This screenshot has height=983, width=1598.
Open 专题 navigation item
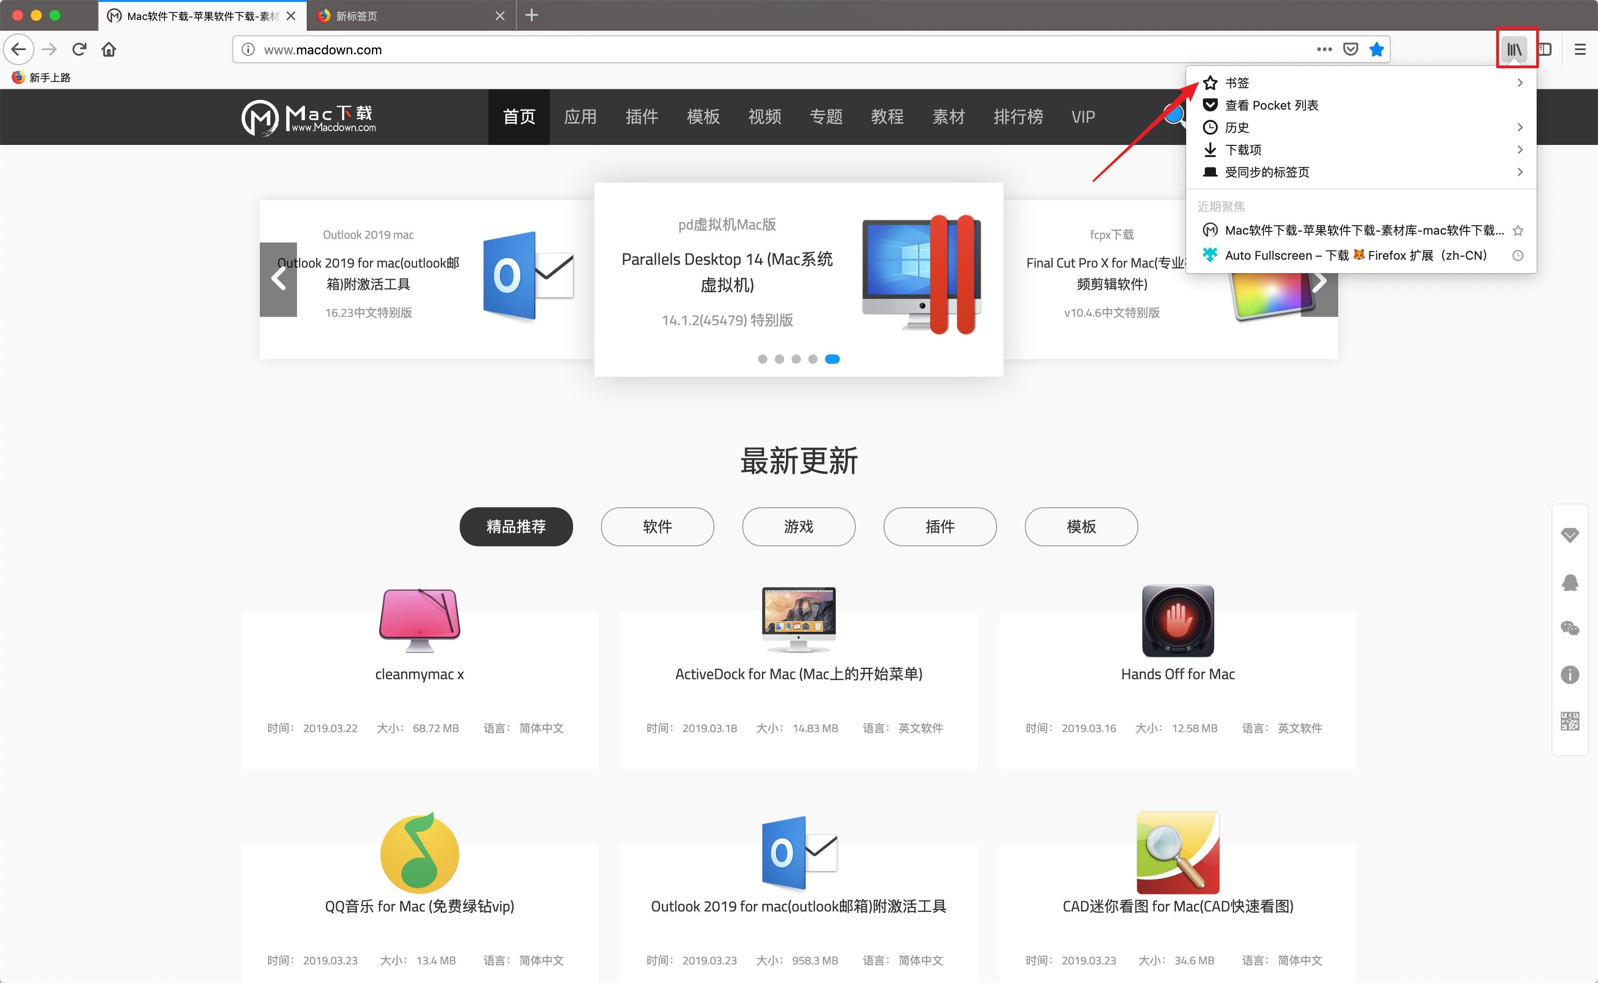(x=826, y=117)
